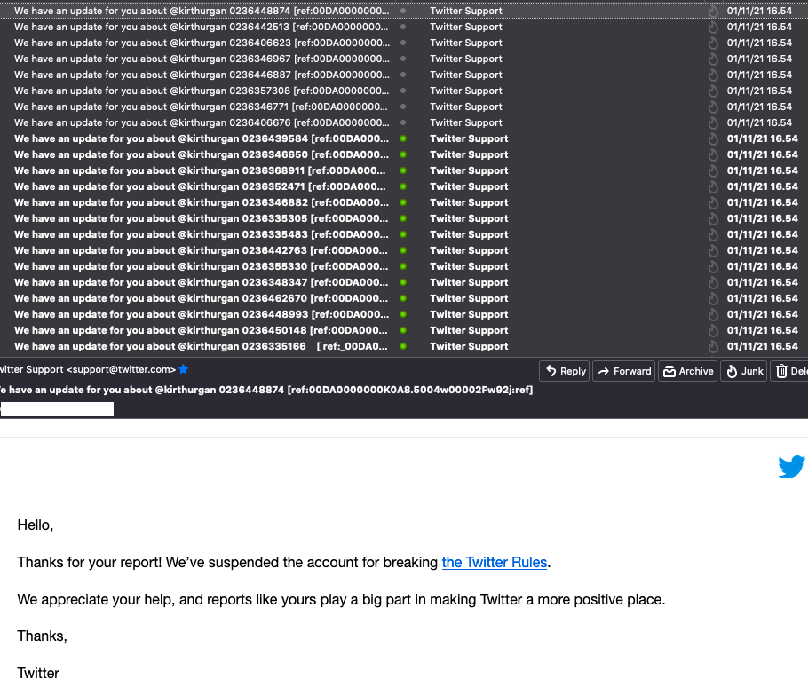
Task: Open unread message about @kirthurgan 0236368911
Action: point(202,170)
